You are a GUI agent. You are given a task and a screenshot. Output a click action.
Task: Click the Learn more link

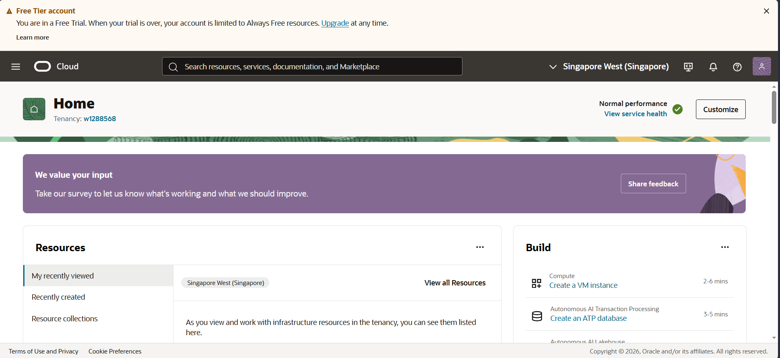coord(33,38)
